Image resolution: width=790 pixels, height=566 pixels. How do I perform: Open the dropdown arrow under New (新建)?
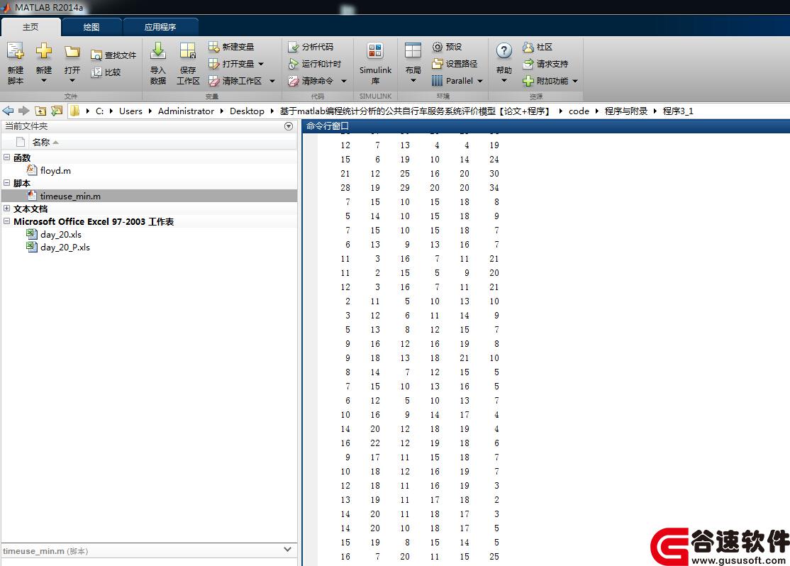[44, 81]
